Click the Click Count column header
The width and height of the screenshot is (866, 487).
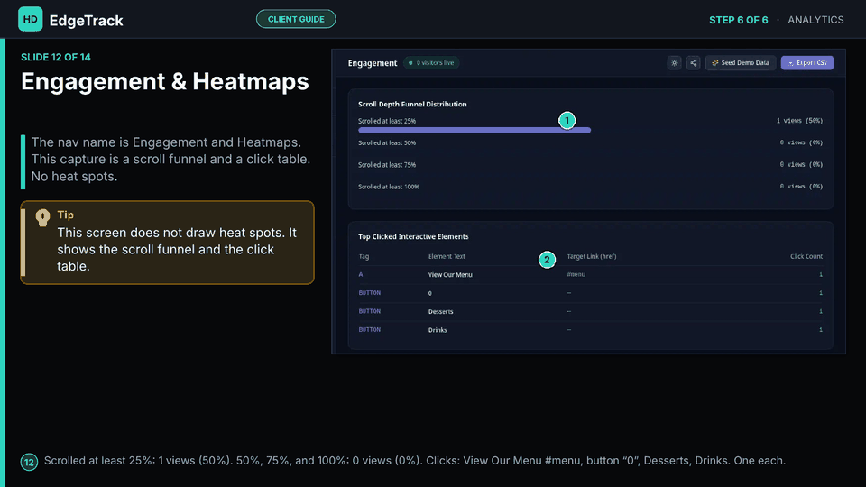coord(806,256)
